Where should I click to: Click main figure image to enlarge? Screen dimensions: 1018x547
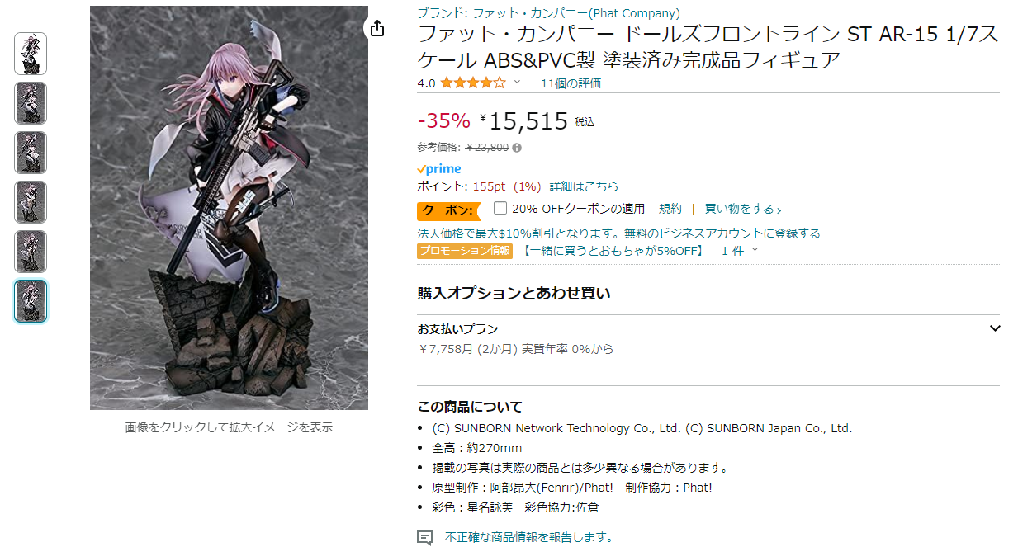click(229, 208)
